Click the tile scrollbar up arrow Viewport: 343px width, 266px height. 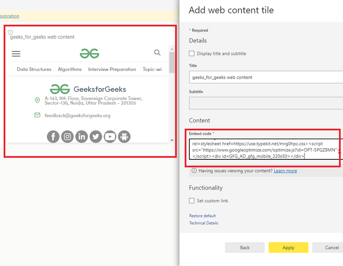click(x=172, y=49)
